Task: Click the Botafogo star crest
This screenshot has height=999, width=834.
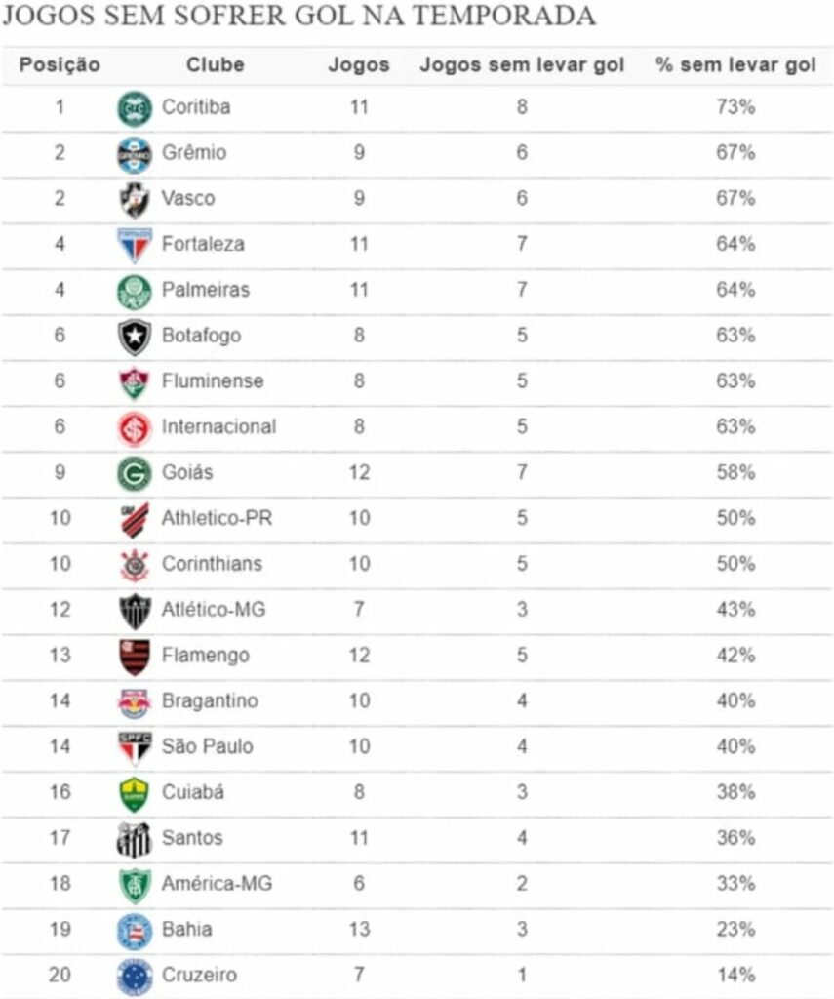Action: [135, 337]
